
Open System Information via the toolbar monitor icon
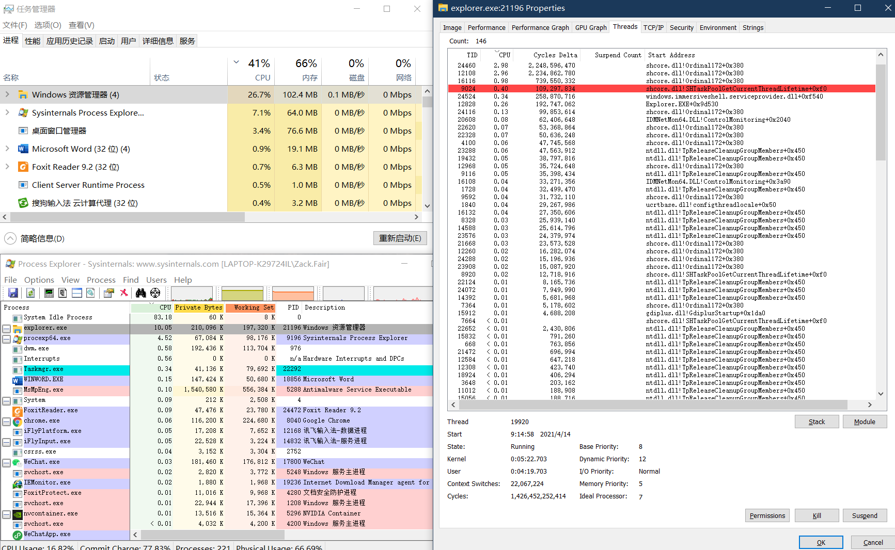[49, 293]
